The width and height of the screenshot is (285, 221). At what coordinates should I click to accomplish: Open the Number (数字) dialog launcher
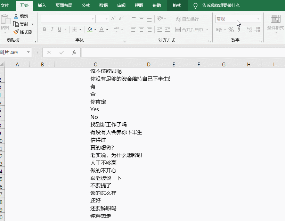tap(261, 41)
